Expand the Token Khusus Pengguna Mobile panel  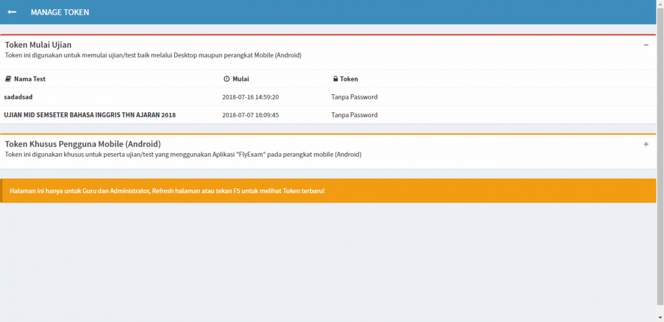[x=646, y=144]
